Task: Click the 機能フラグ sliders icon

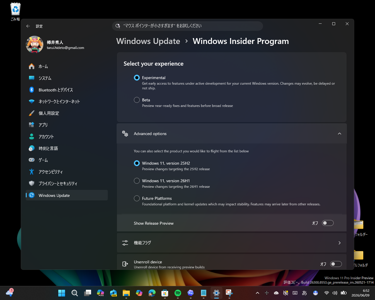Action: [x=125, y=243]
